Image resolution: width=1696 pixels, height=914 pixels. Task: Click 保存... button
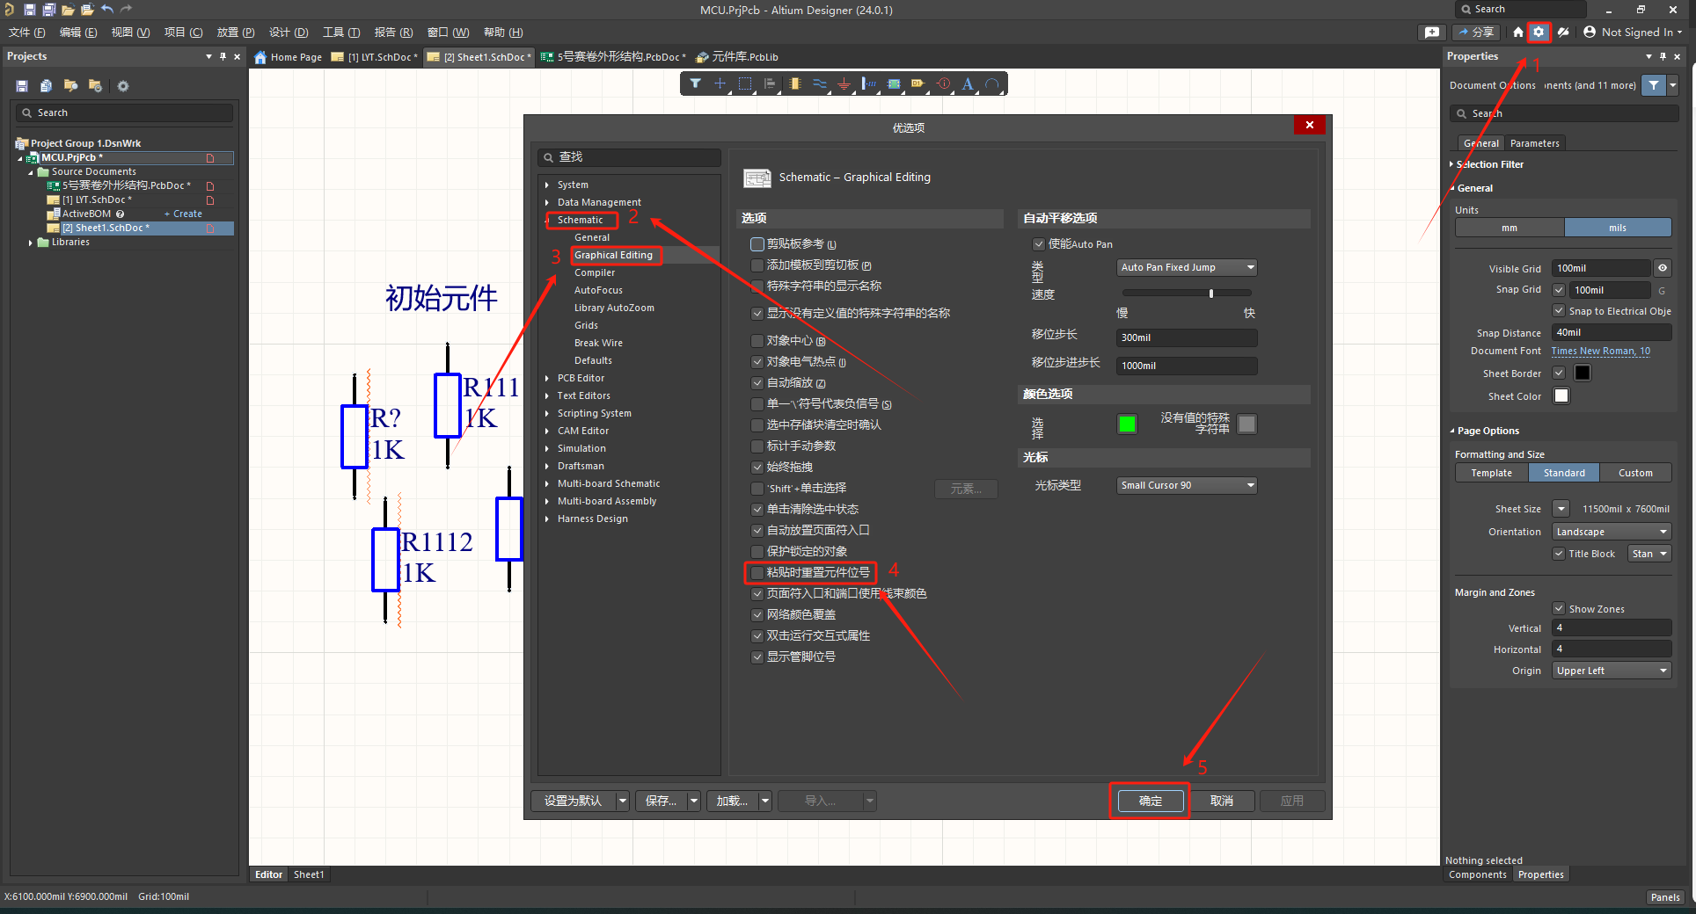coord(662,801)
